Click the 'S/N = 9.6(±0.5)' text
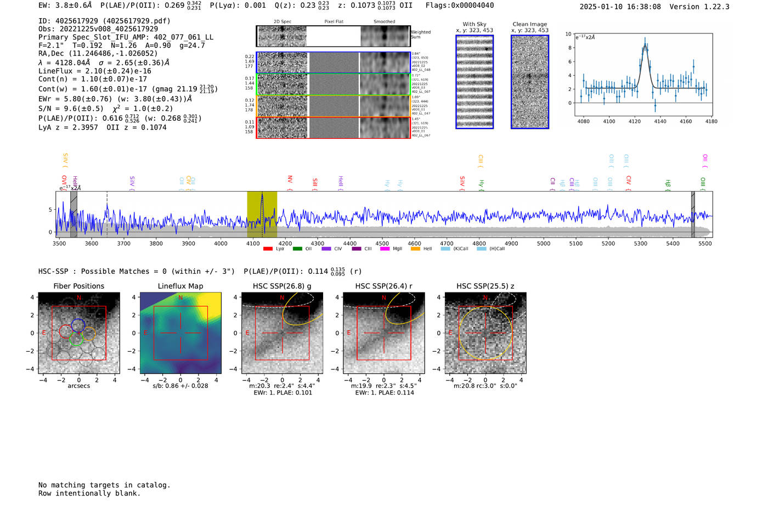 point(71,109)
